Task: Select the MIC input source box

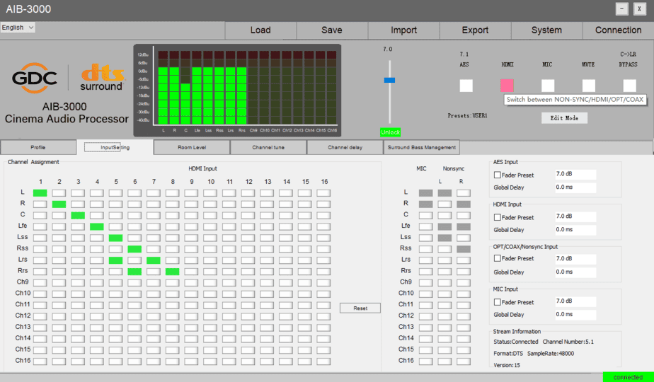Action: tap(548, 86)
